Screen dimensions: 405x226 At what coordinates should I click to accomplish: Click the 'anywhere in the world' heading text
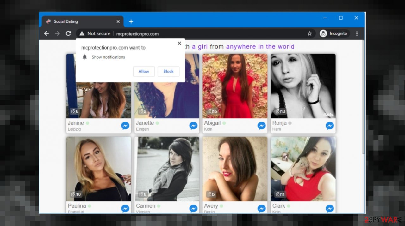tap(260, 47)
